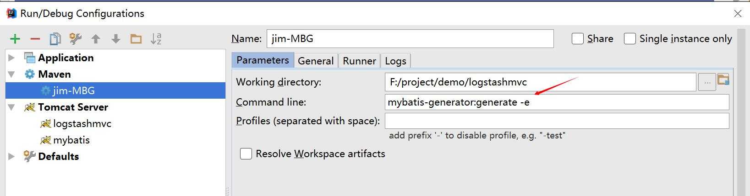Check Resolve Workspace artifacts

246,154
